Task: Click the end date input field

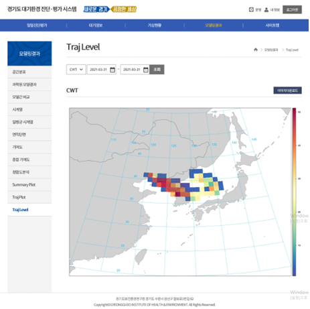Action: coord(135,70)
